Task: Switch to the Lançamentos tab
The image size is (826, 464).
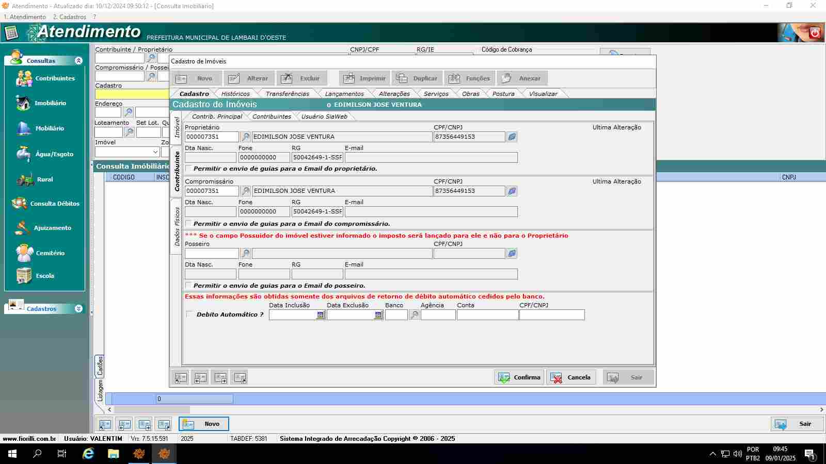Action: (x=344, y=94)
